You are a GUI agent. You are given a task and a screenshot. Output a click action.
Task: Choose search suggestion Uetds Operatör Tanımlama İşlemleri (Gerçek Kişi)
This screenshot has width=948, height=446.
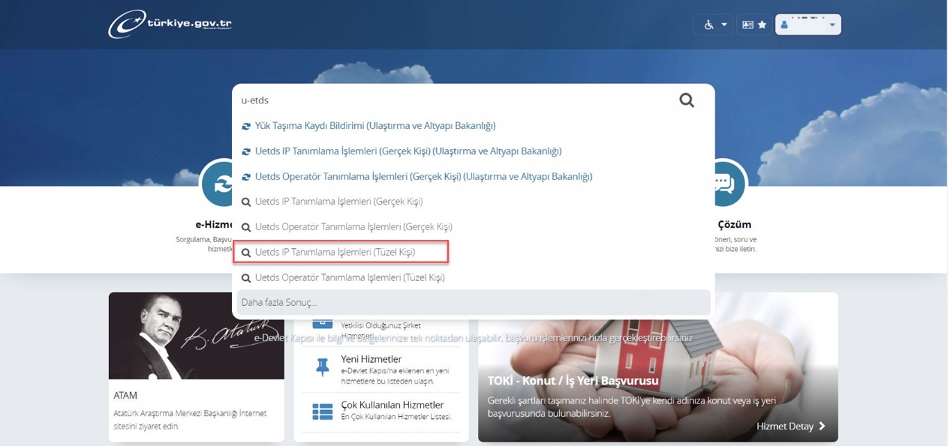(354, 227)
